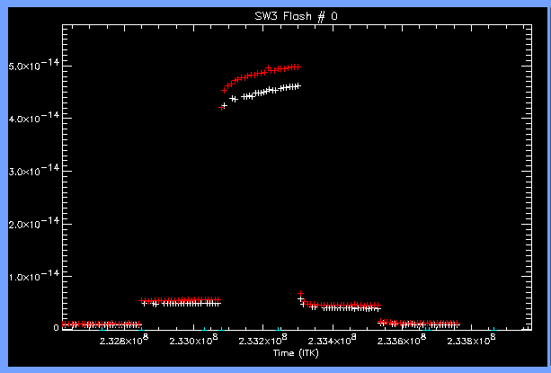
Task: Click the red spike point right after the flash
Action: pyautogui.click(x=300, y=294)
